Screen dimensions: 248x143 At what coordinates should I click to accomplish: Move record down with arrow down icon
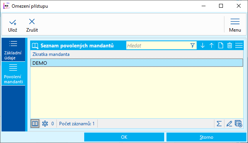click(x=202, y=45)
